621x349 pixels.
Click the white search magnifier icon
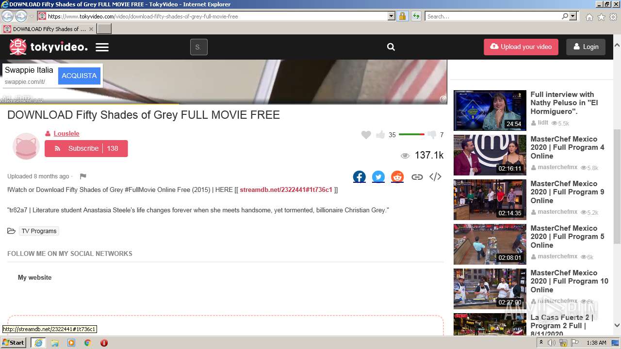[x=391, y=47]
